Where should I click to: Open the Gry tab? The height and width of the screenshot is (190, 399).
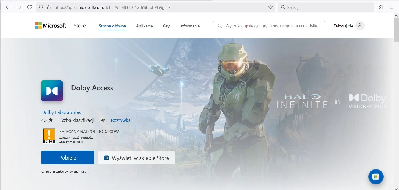[166, 26]
